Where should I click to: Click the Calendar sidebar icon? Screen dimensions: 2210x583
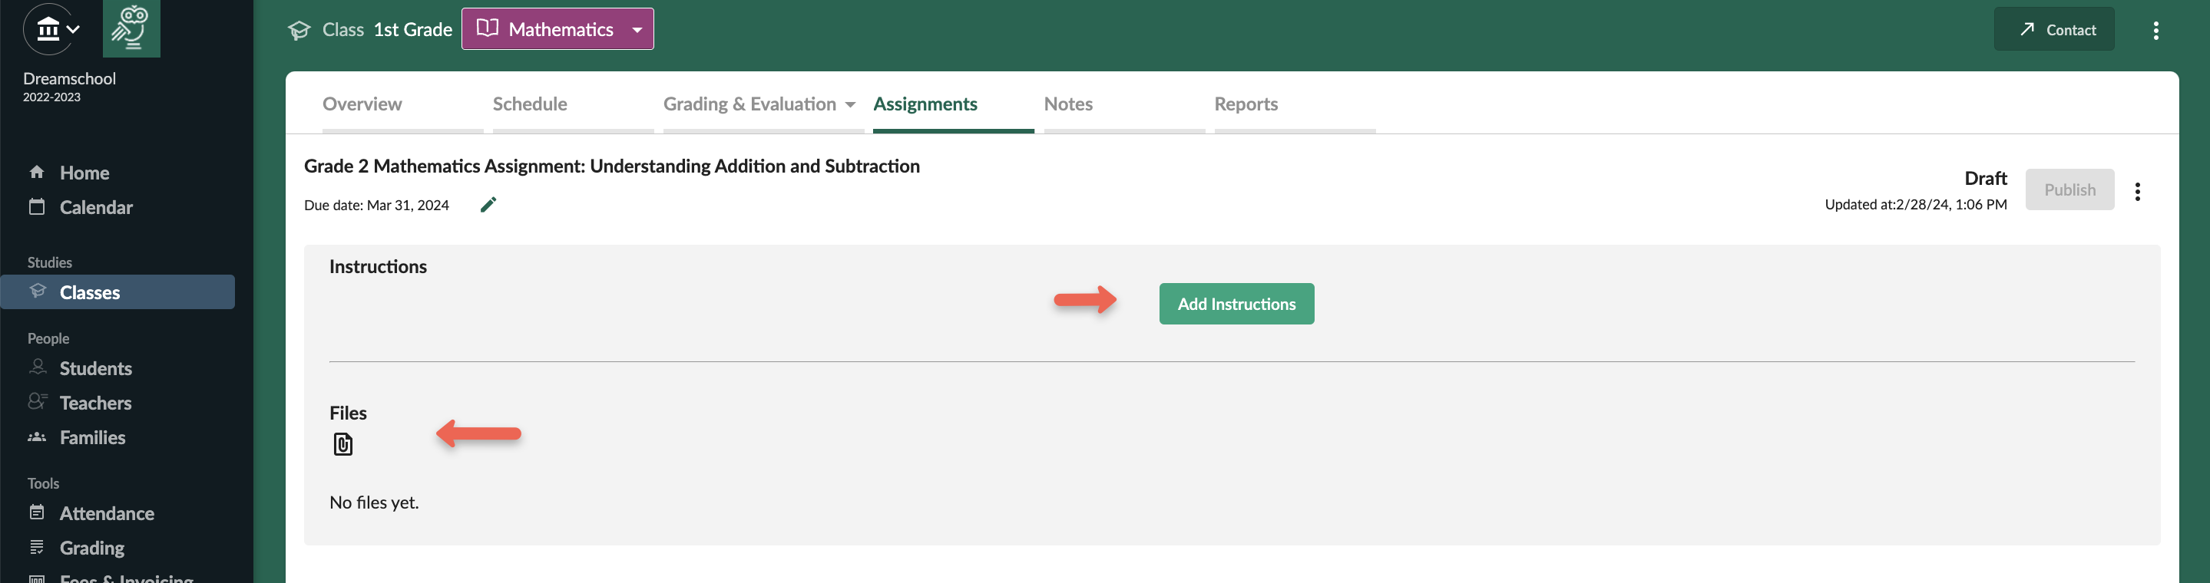pos(37,206)
